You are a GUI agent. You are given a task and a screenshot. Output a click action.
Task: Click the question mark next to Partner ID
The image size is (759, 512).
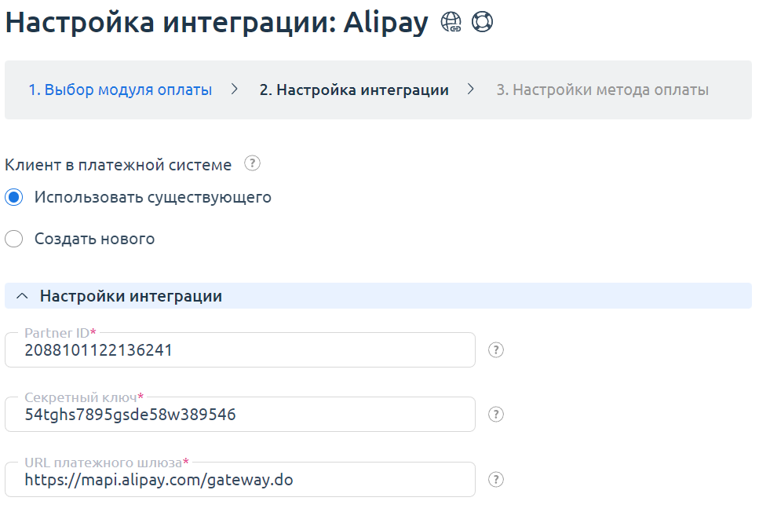coord(495,350)
